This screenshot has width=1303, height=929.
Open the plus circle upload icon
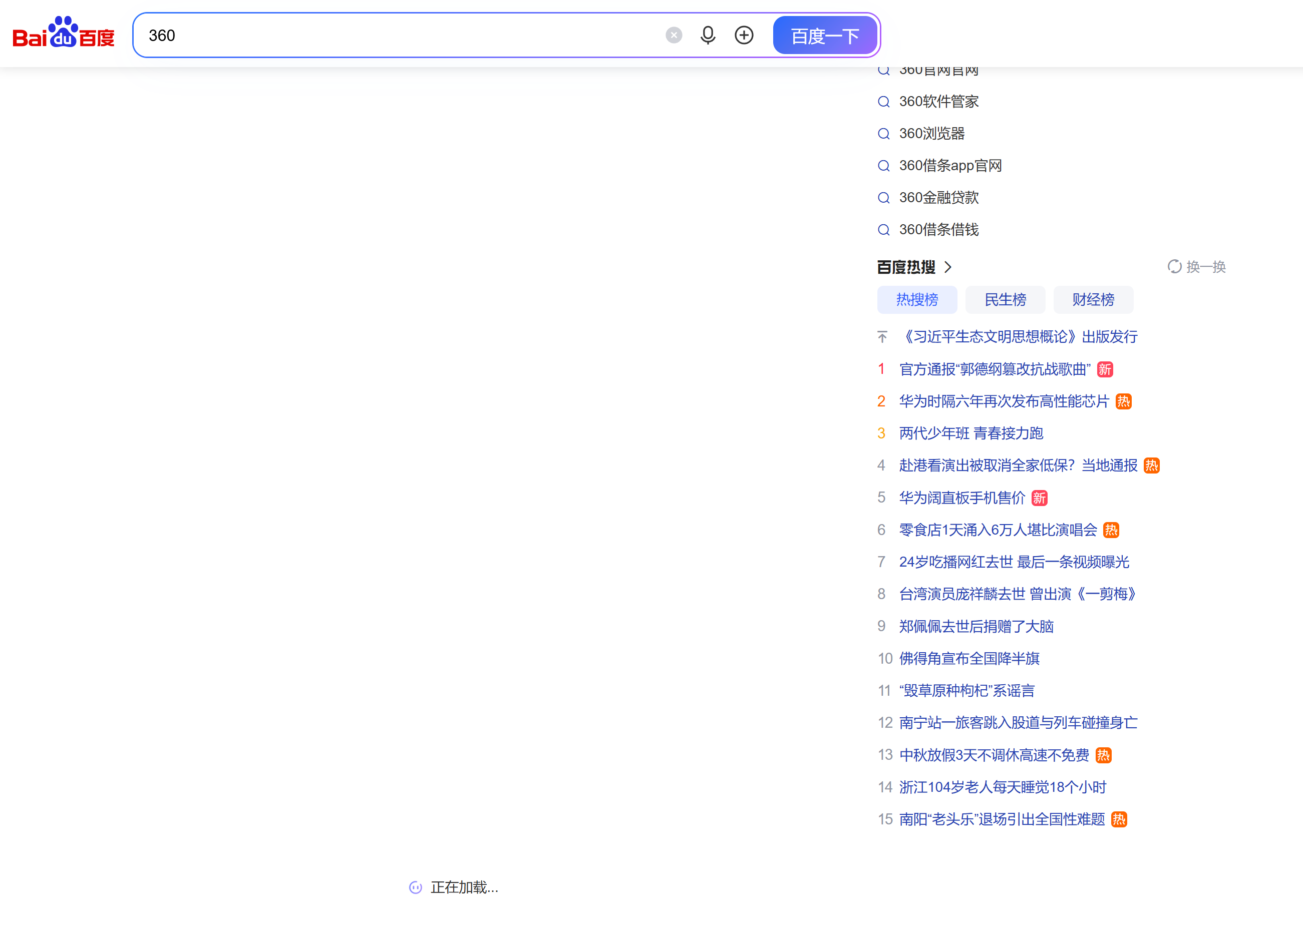[744, 36]
